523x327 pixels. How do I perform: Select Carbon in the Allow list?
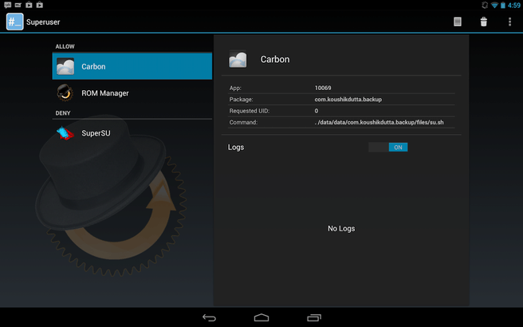(x=132, y=66)
